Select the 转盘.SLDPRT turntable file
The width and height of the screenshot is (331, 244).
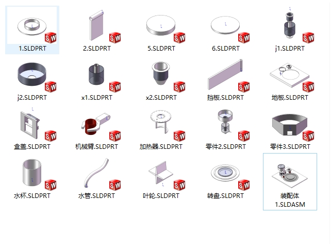click(225, 177)
